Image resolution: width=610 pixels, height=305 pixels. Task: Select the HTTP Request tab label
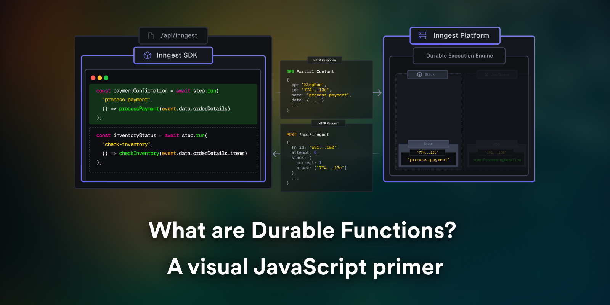328,123
